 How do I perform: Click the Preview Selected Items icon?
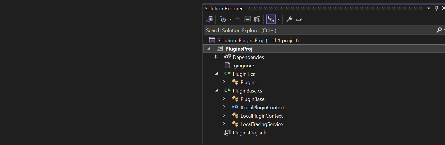coord(299,19)
